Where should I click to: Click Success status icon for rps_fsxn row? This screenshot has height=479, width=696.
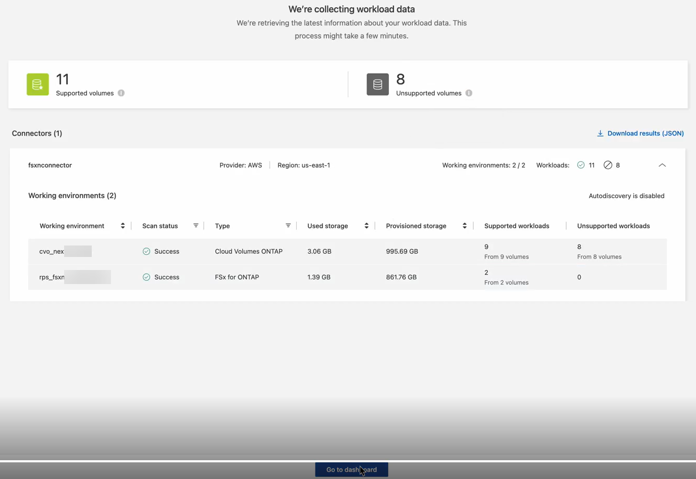click(146, 277)
